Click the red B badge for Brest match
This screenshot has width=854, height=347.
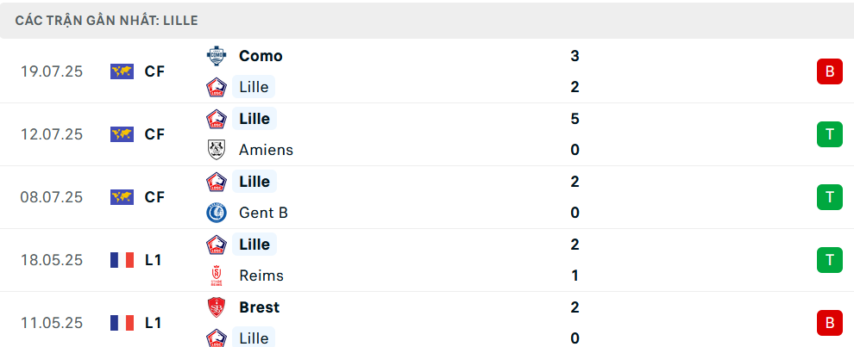coord(830,323)
